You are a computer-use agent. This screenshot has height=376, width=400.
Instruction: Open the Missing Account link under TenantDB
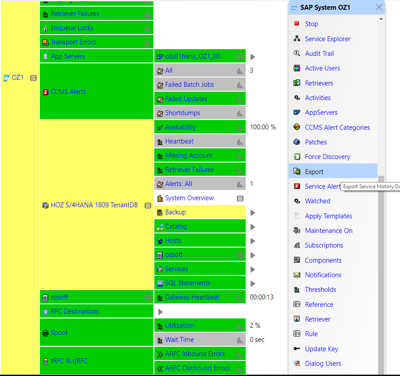[188, 155]
